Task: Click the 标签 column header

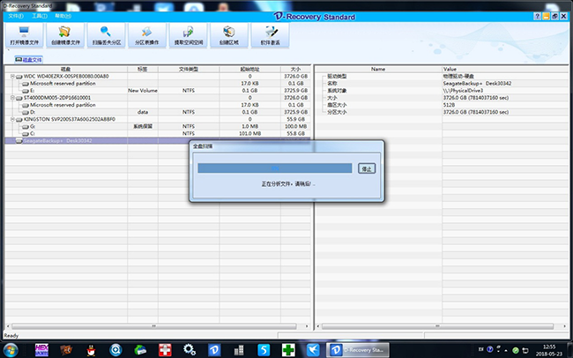Action: [143, 69]
